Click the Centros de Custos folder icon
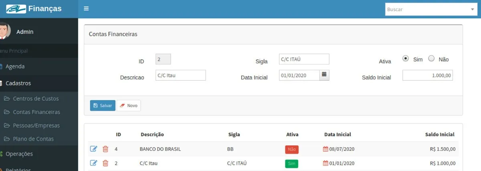Screen dimensions: 481x171 [6, 99]
